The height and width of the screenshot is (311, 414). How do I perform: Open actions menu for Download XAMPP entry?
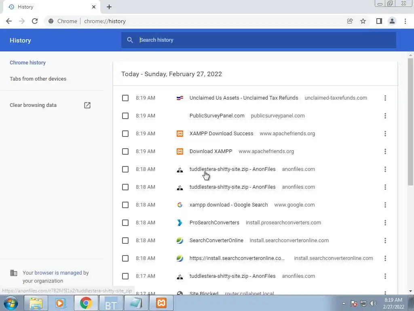[385, 151]
